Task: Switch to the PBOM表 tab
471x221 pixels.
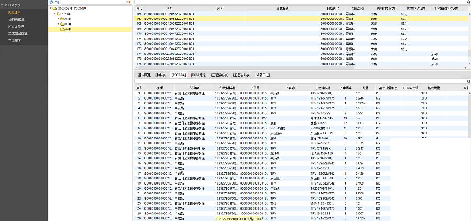Action: [179, 75]
